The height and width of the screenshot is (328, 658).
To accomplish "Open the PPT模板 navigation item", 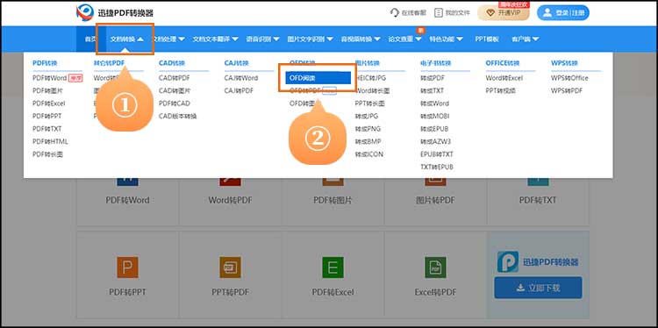I will [487, 39].
